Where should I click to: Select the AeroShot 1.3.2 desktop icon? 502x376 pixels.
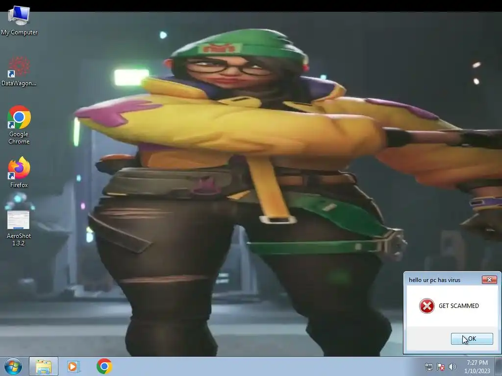19,228
